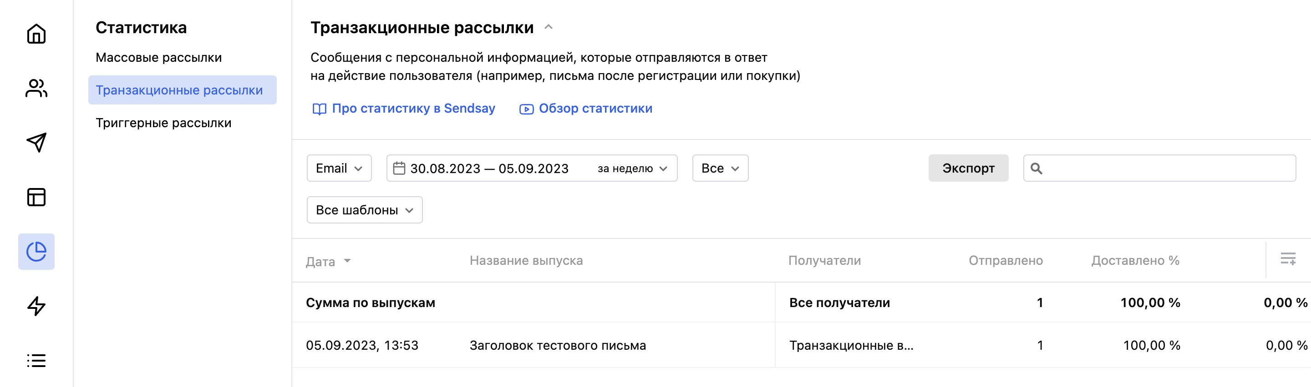Viewport: 1311px width, 387px height.
Task: Expand the "Все шаблоны" dropdown
Action: 364,210
